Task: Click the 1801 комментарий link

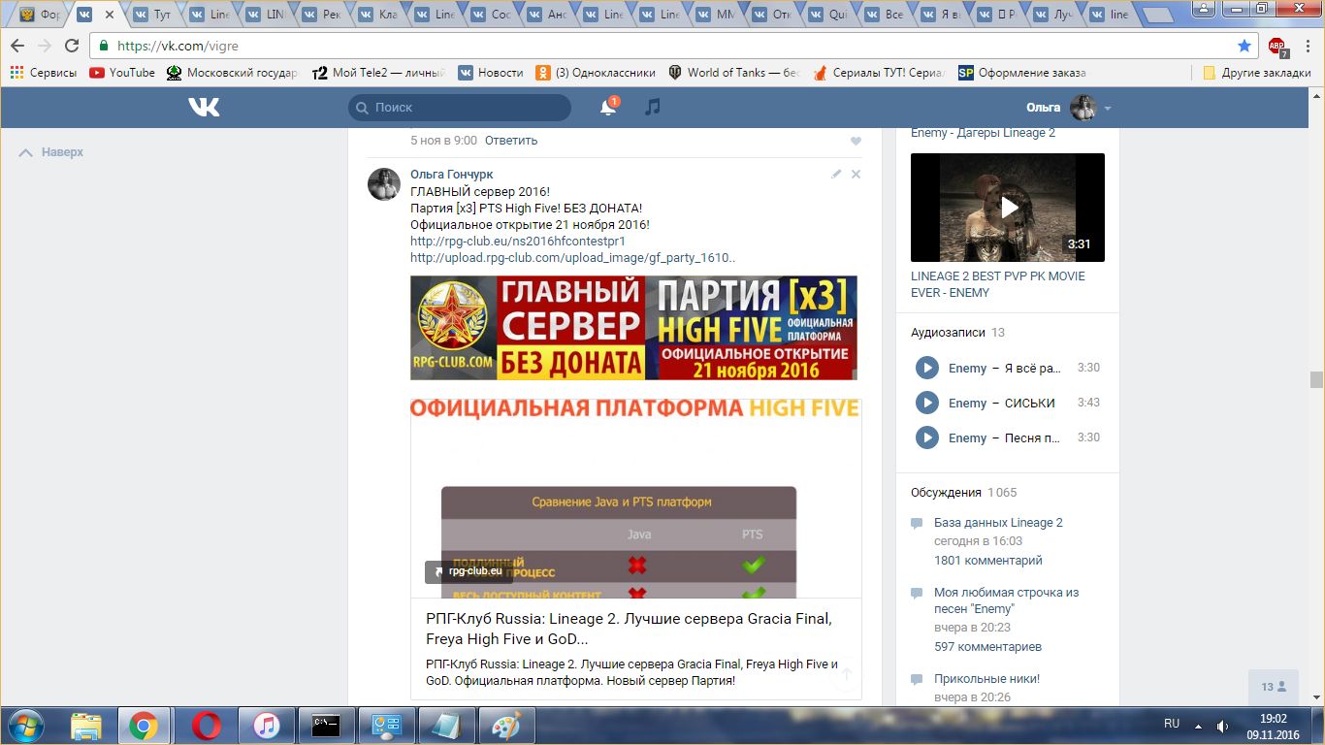Action: 988,561
